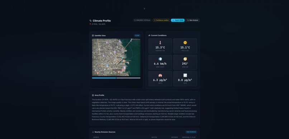
Task: Click the Area Profile document icon
Action: pyautogui.click(x=93, y=95)
